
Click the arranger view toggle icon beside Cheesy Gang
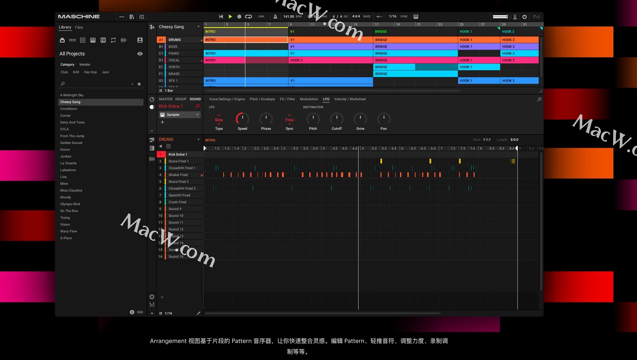[x=152, y=27]
